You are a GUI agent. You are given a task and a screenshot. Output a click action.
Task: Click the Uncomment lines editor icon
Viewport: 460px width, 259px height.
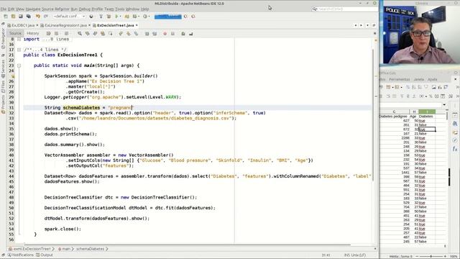click(190, 34)
